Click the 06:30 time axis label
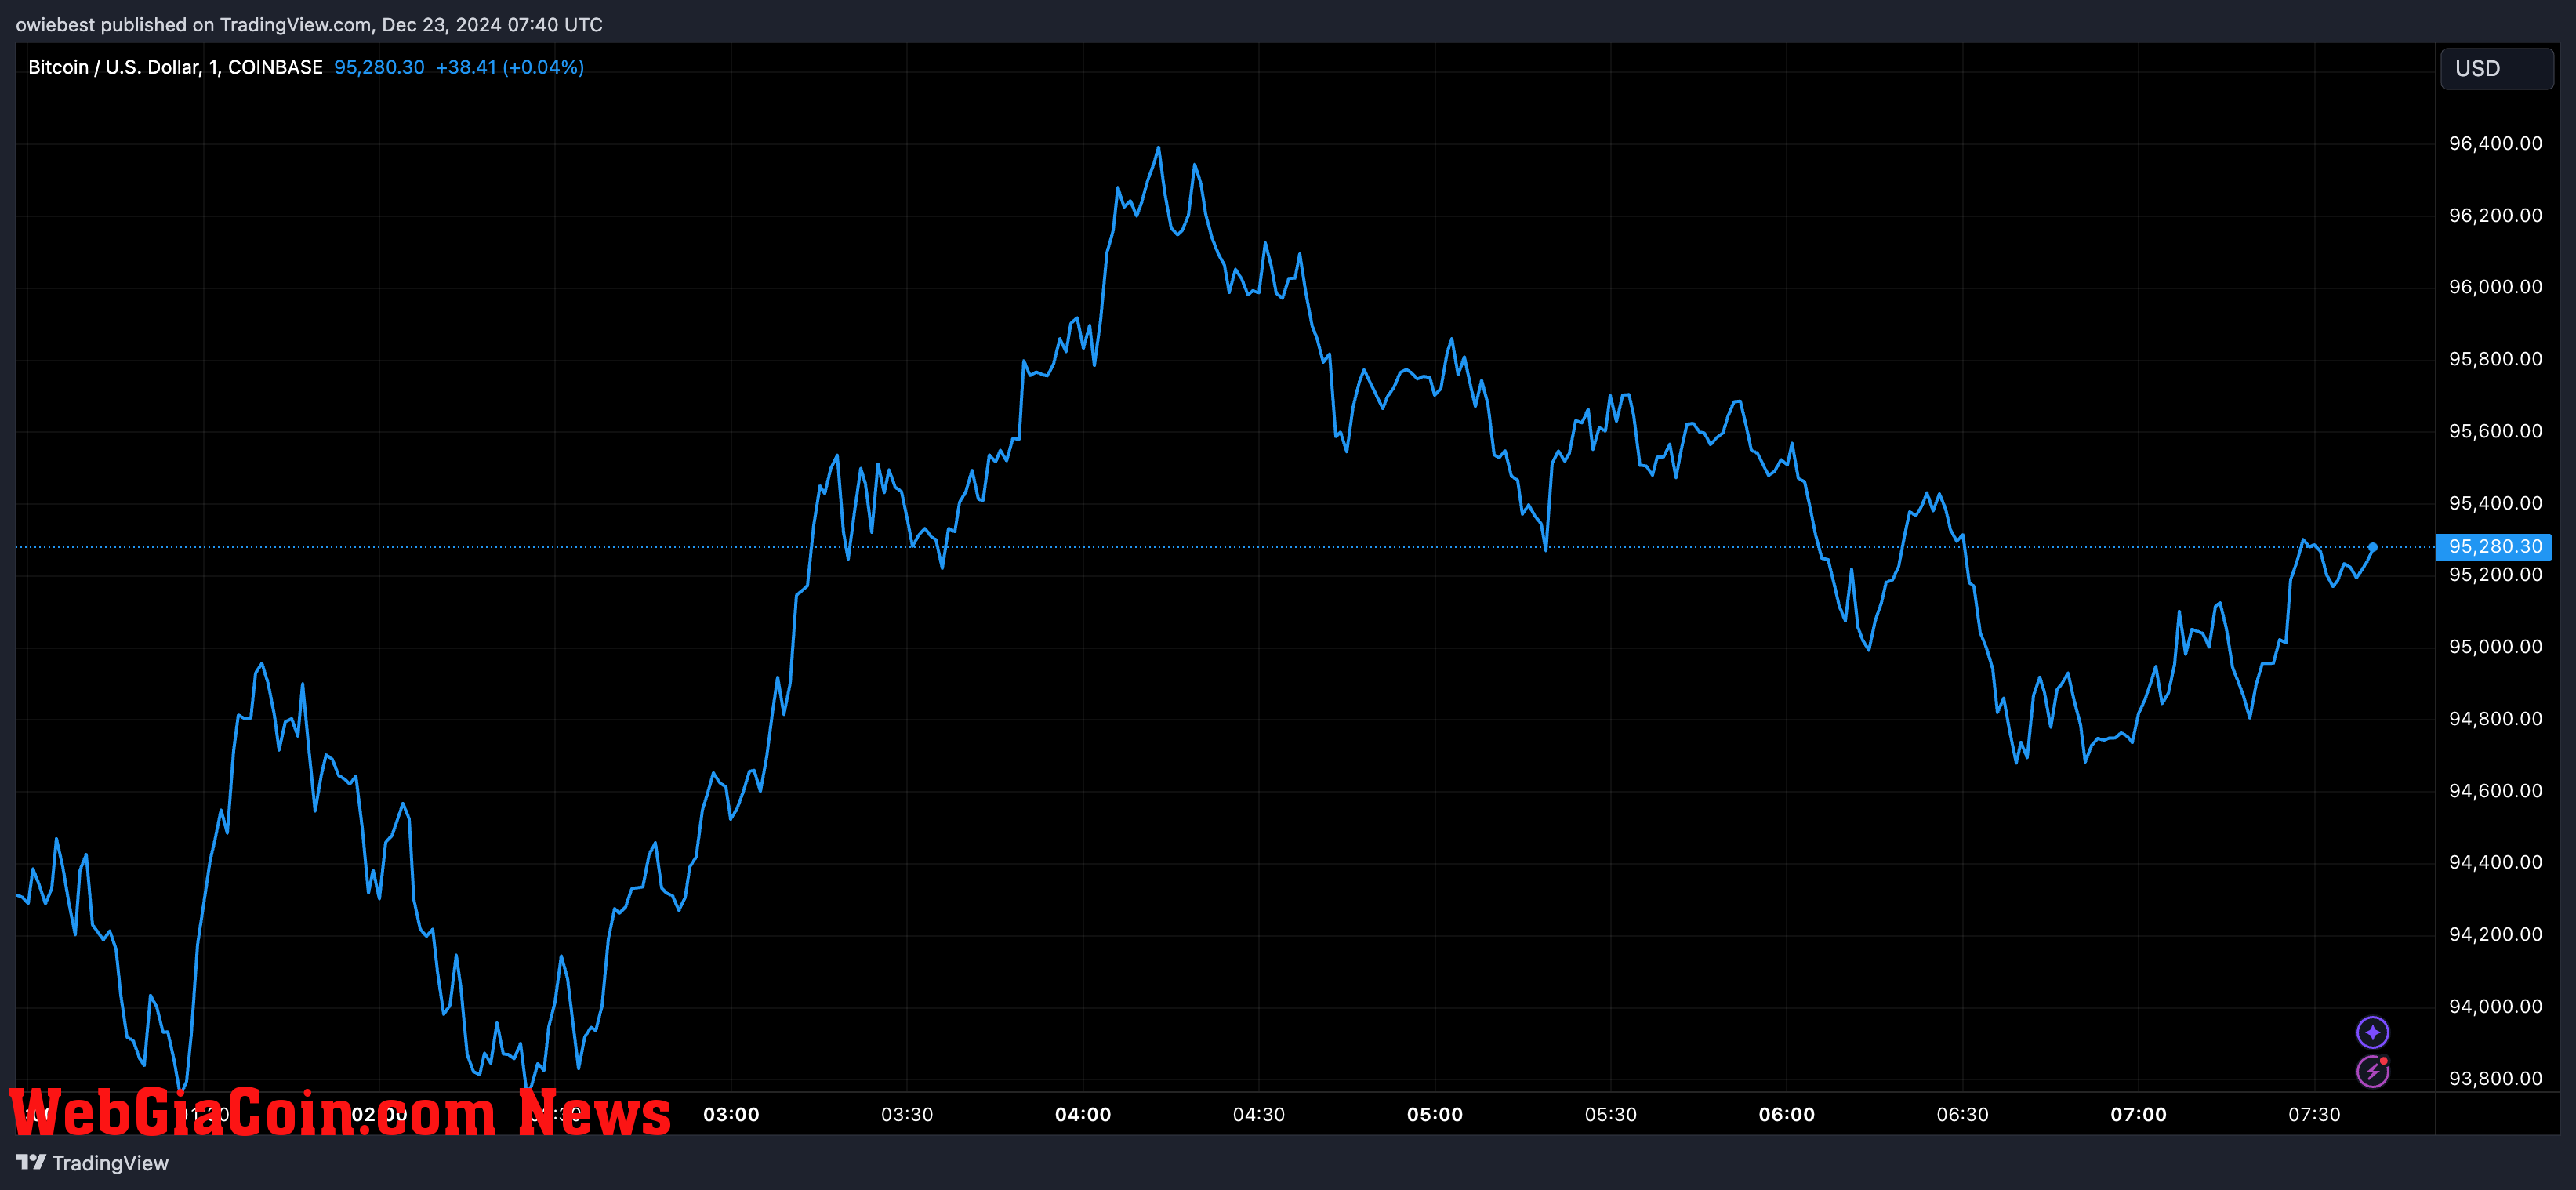Viewport: 2576px width, 1190px height. [x=1963, y=1114]
